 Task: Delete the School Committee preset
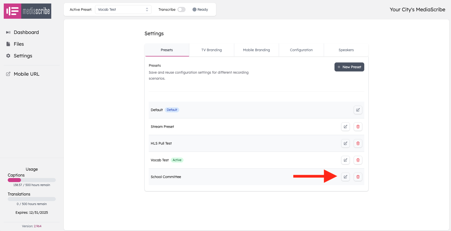coord(358,177)
